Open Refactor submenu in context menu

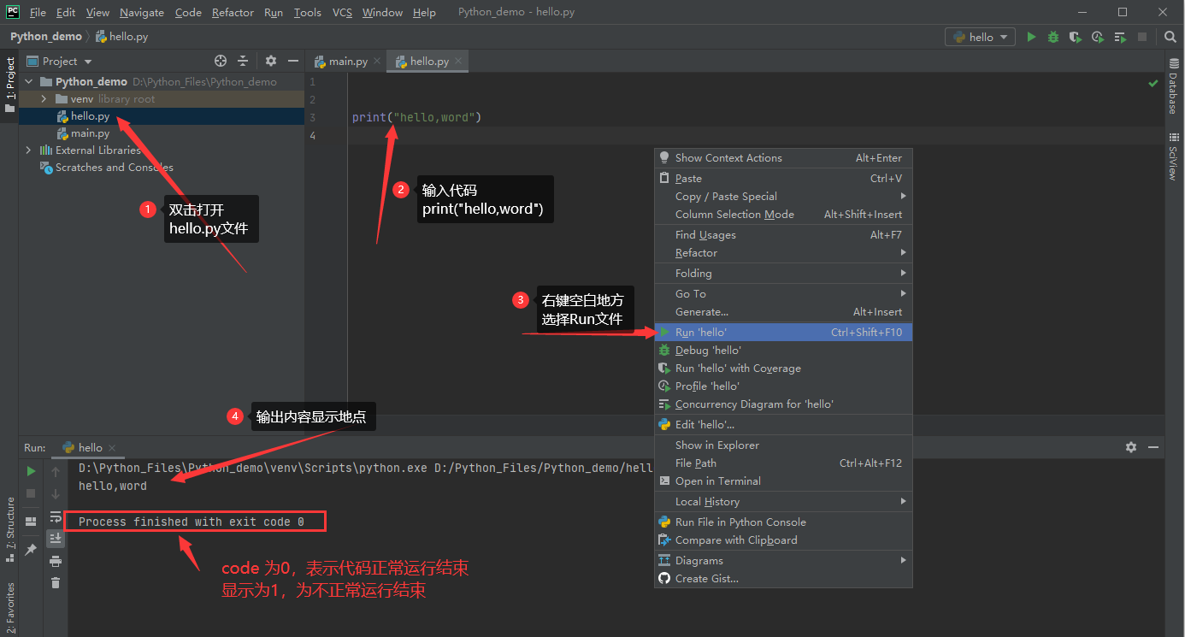pos(783,252)
